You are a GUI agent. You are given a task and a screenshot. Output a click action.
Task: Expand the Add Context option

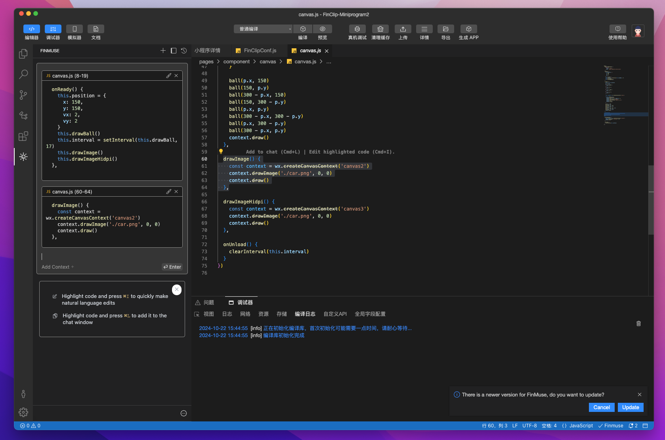pos(58,267)
